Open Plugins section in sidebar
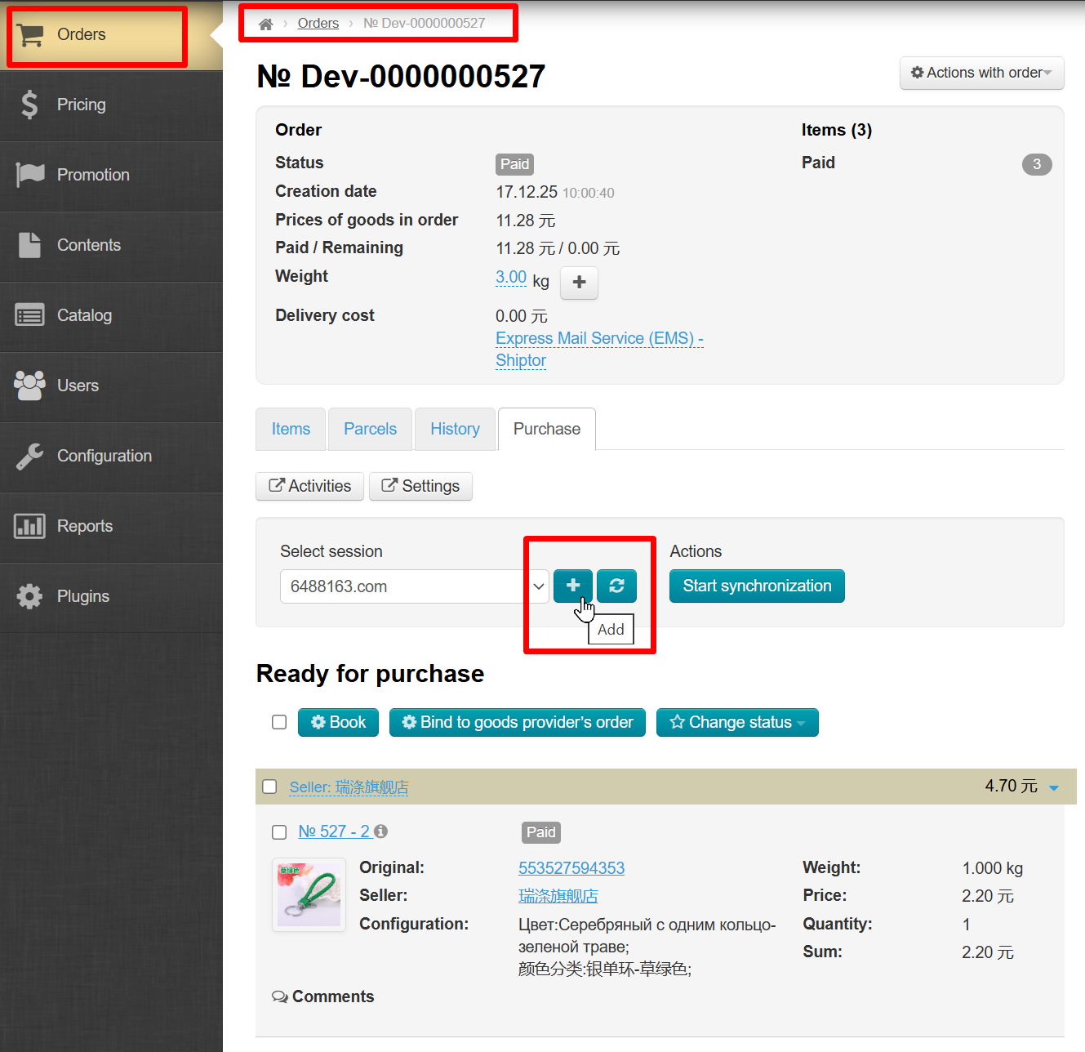Viewport: 1085px width, 1052px height. tap(82, 596)
